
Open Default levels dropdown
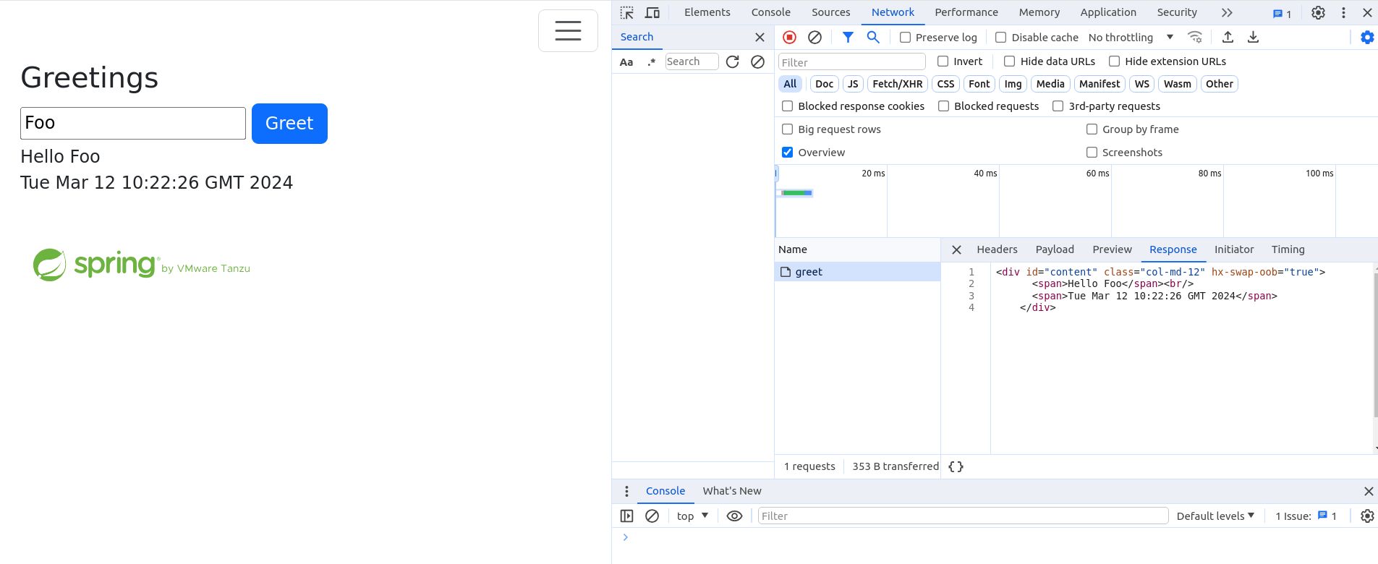point(1215,516)
